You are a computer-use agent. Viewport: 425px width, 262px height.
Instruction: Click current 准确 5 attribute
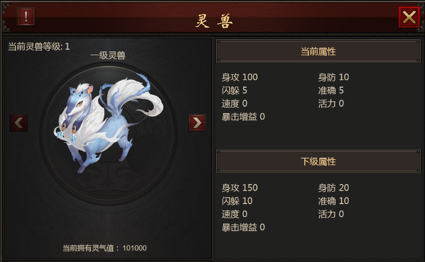coord(331,90)
